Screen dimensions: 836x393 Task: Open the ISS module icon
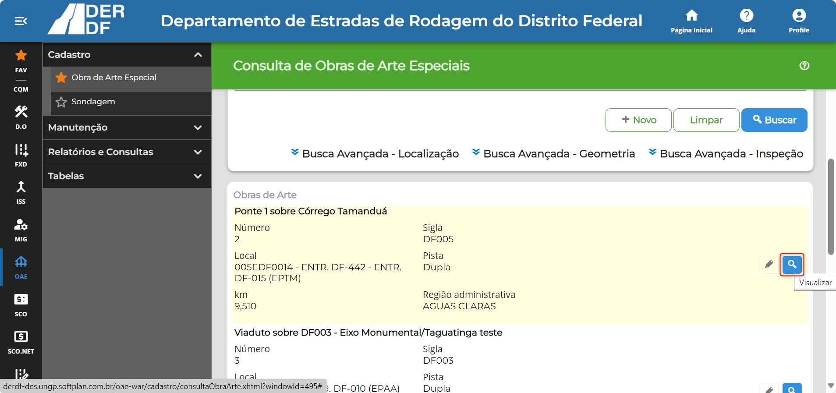(x=21, y=192)
